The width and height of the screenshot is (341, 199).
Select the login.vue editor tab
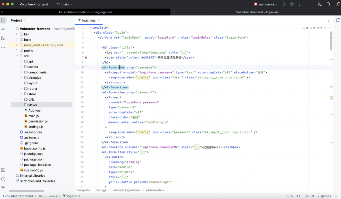pos(88,20)
